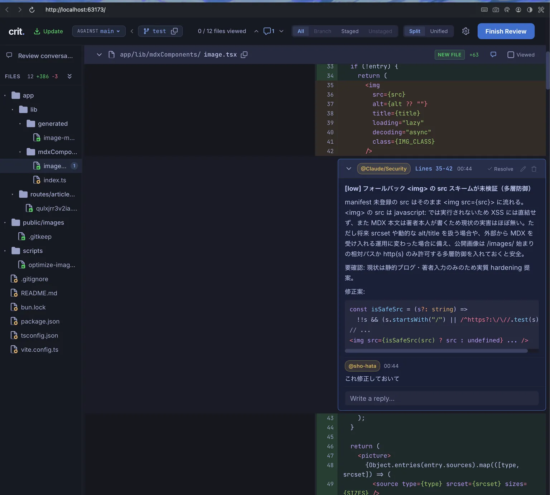Click the page vertical scrollbar
Image resolution: width=550 pixels, height=495 pixels.
[547, 70]
